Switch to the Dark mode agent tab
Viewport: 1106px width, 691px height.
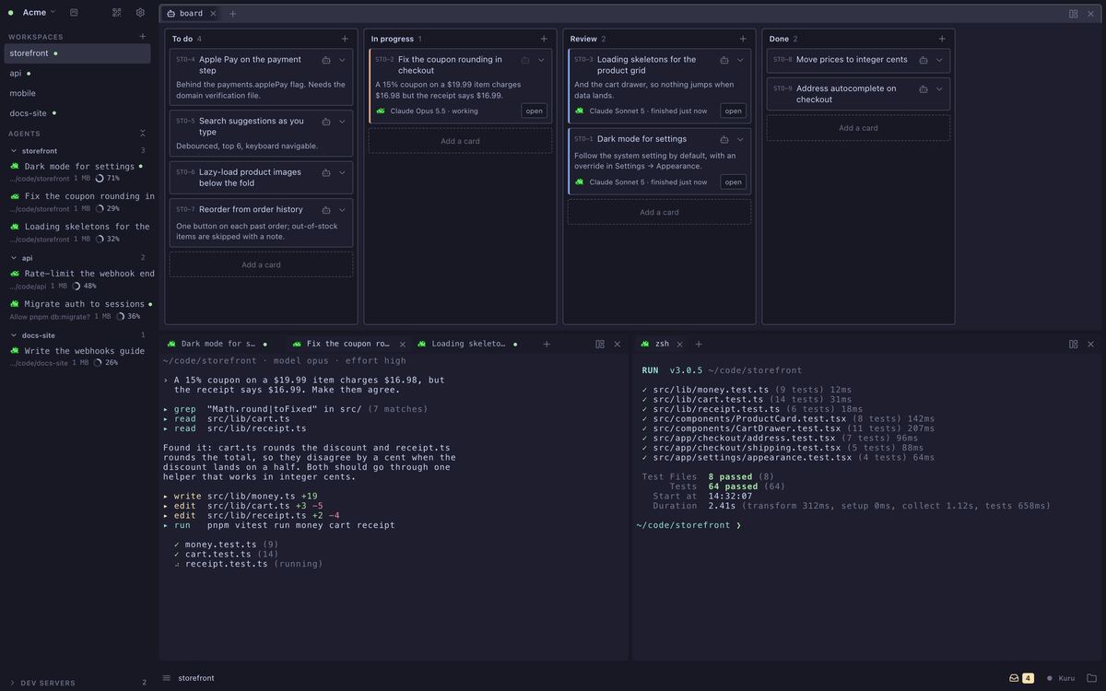coord(218,344)
